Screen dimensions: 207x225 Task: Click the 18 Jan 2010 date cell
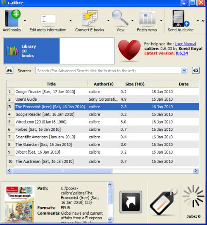(174, 92)
